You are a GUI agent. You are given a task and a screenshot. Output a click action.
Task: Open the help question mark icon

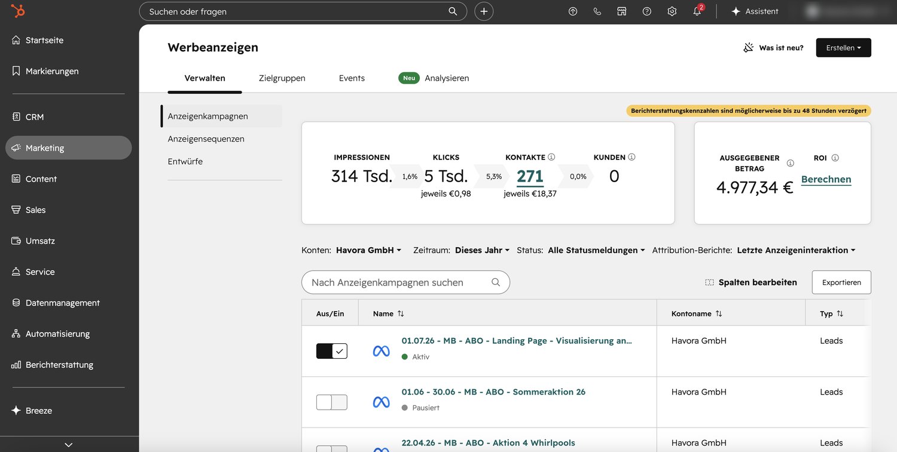point(647,11)
